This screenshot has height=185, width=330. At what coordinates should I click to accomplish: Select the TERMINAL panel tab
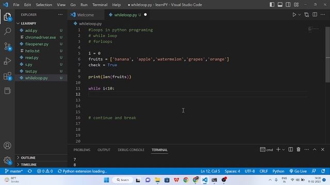tap(159, 150)
